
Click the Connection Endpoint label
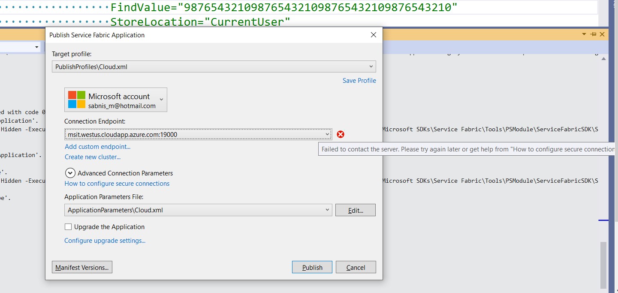95,121
